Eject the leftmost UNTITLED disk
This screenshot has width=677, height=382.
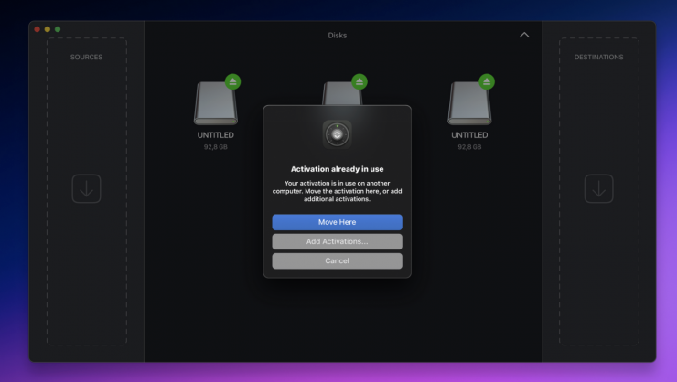[232, 81]
